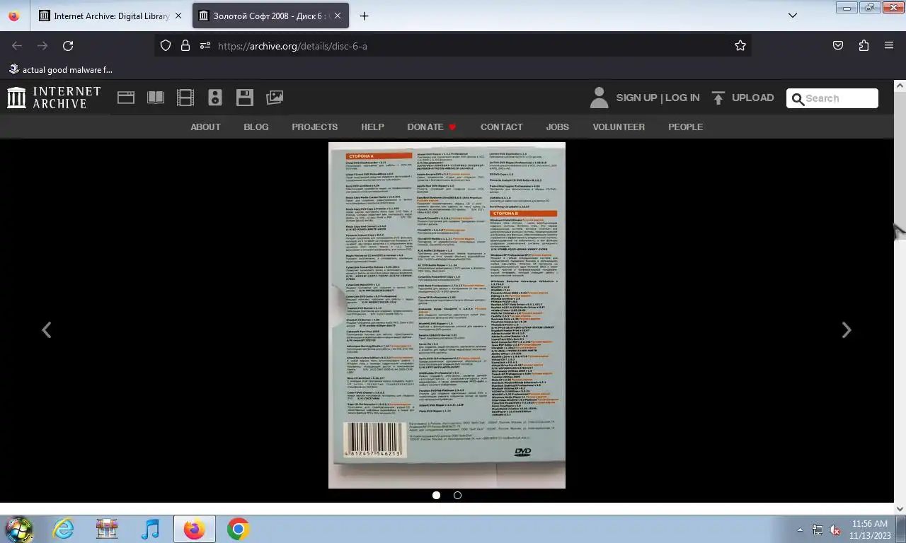Close the Internet Archive: Digital Library tab
This screenshot has width=906, height=543.
pyautogui.click(x=178, y=16)
